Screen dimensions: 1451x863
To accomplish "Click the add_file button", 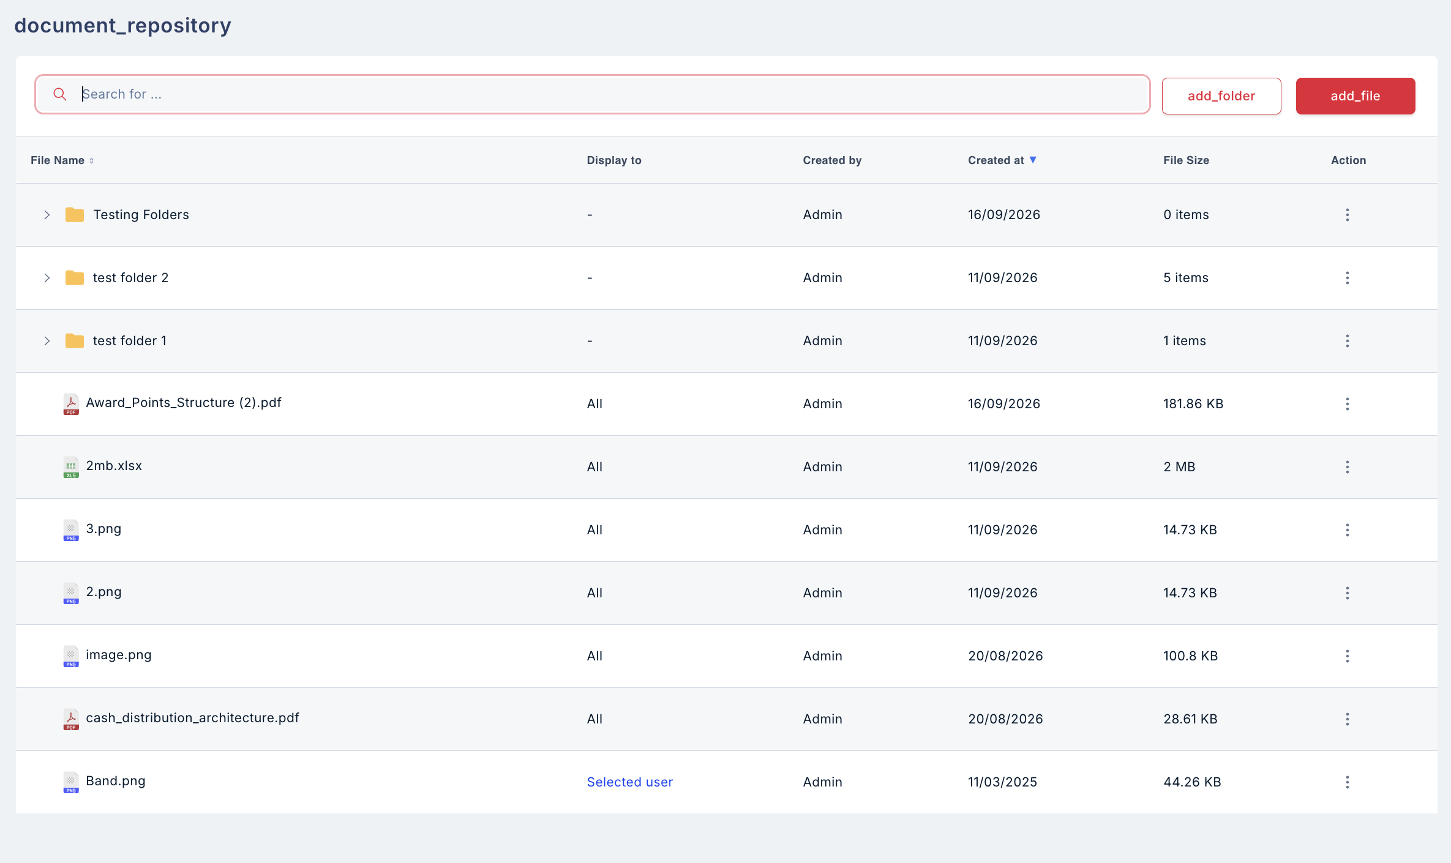I will point(1355,96).
